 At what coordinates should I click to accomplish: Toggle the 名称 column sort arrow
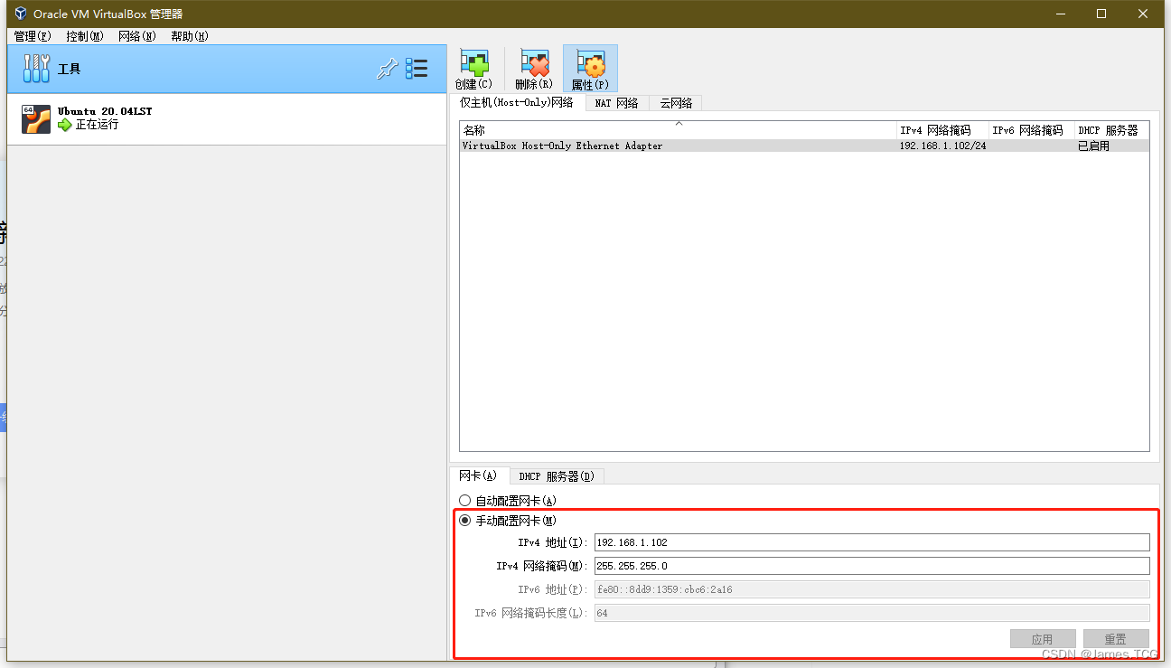pos(678,124)
